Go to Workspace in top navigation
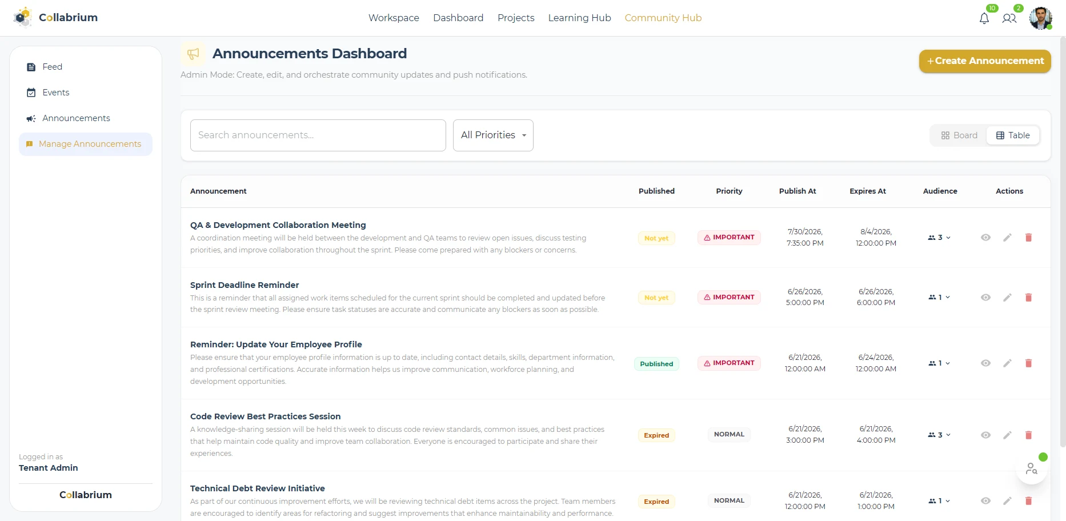Viewport: 1066px width, 521px height. [394, 18]
